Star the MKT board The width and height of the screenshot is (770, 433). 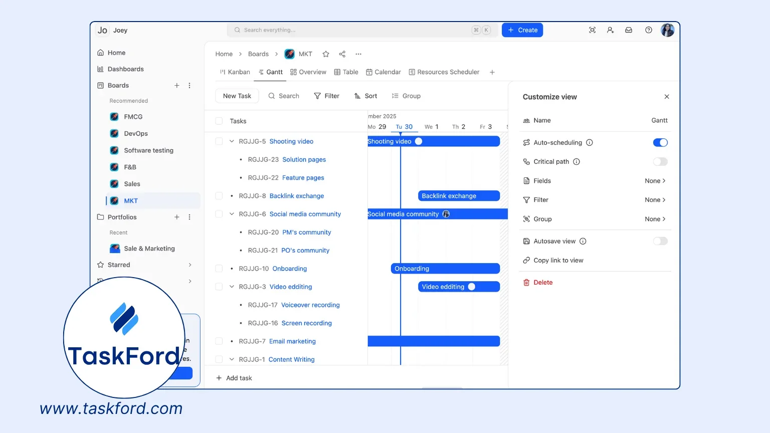tap(326, 54)
